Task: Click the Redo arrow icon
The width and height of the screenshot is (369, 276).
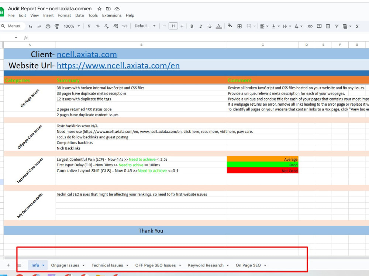Action: coord(39,26)
